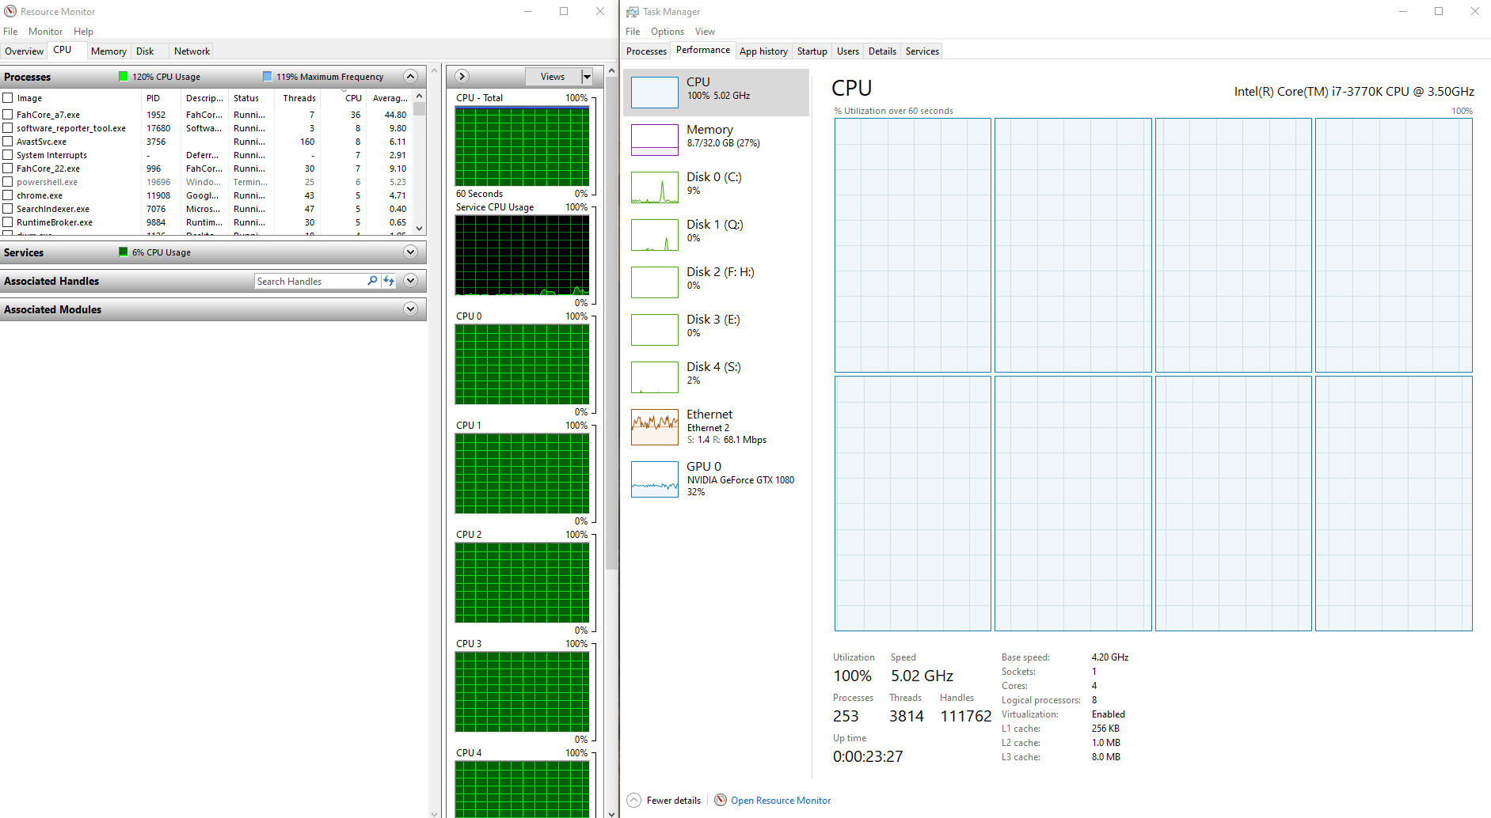Switch to Resource Monitor Overview tab
The width and height of the screenshot is (1491, 818).
tap(24, 51)
